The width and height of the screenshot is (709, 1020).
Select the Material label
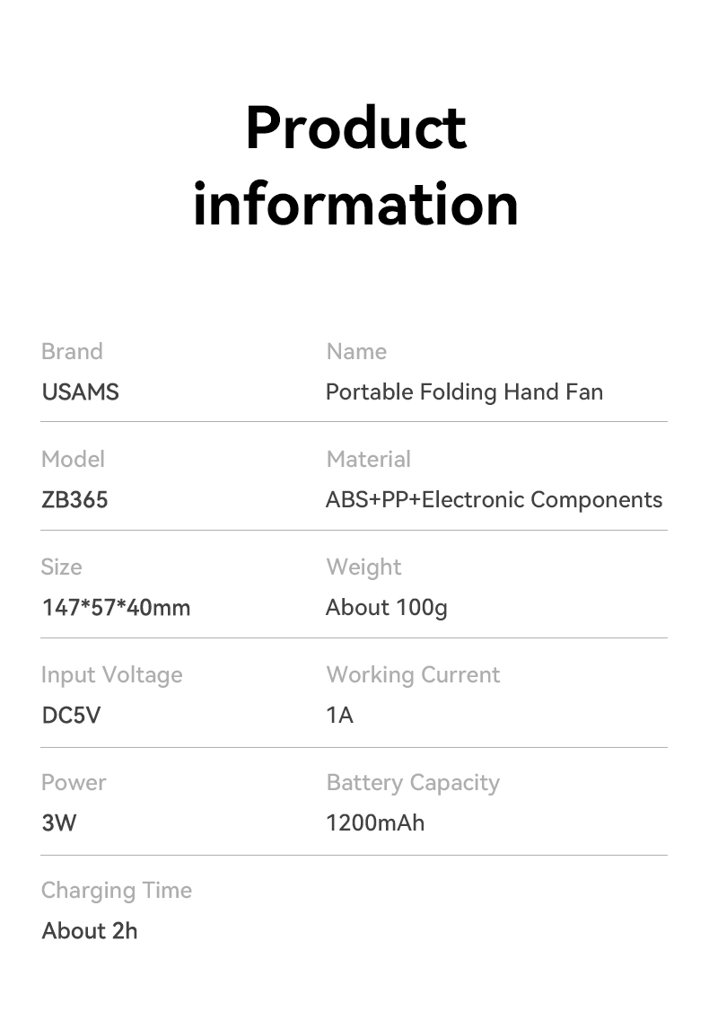point(369,459)
